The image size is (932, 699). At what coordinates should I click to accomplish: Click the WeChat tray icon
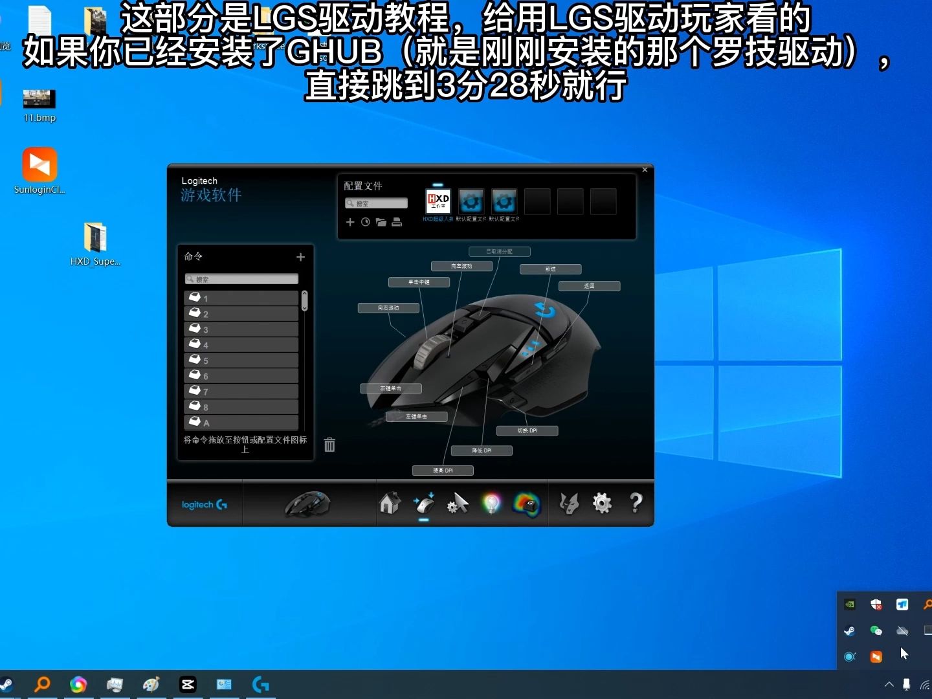click(876, 630)
